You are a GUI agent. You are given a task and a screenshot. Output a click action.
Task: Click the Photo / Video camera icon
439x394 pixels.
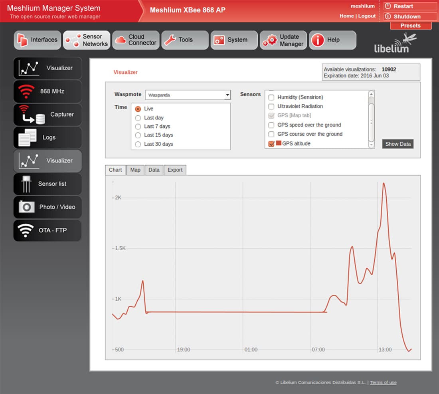pyautogui.click(x=27, y=207)
